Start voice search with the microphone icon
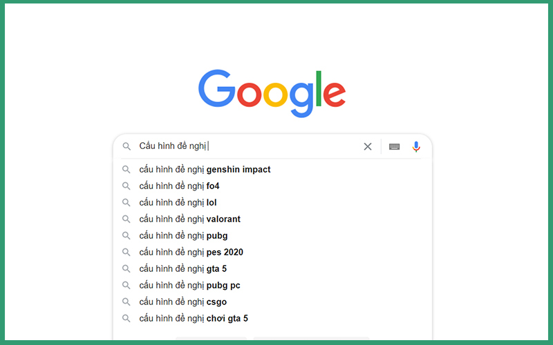Image resolution: width=553 pixels, height=345 pixels. point(416,146)
